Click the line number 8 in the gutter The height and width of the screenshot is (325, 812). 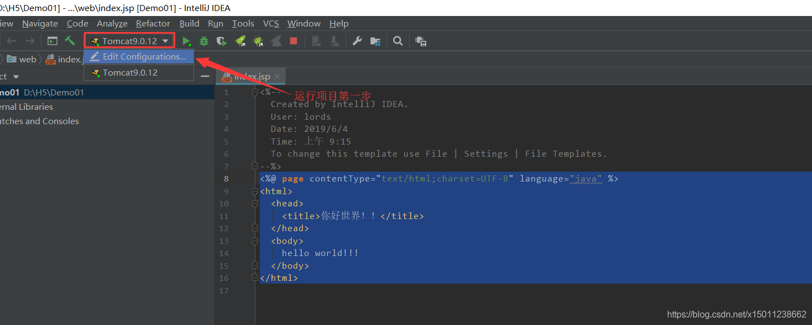[226, 179]
